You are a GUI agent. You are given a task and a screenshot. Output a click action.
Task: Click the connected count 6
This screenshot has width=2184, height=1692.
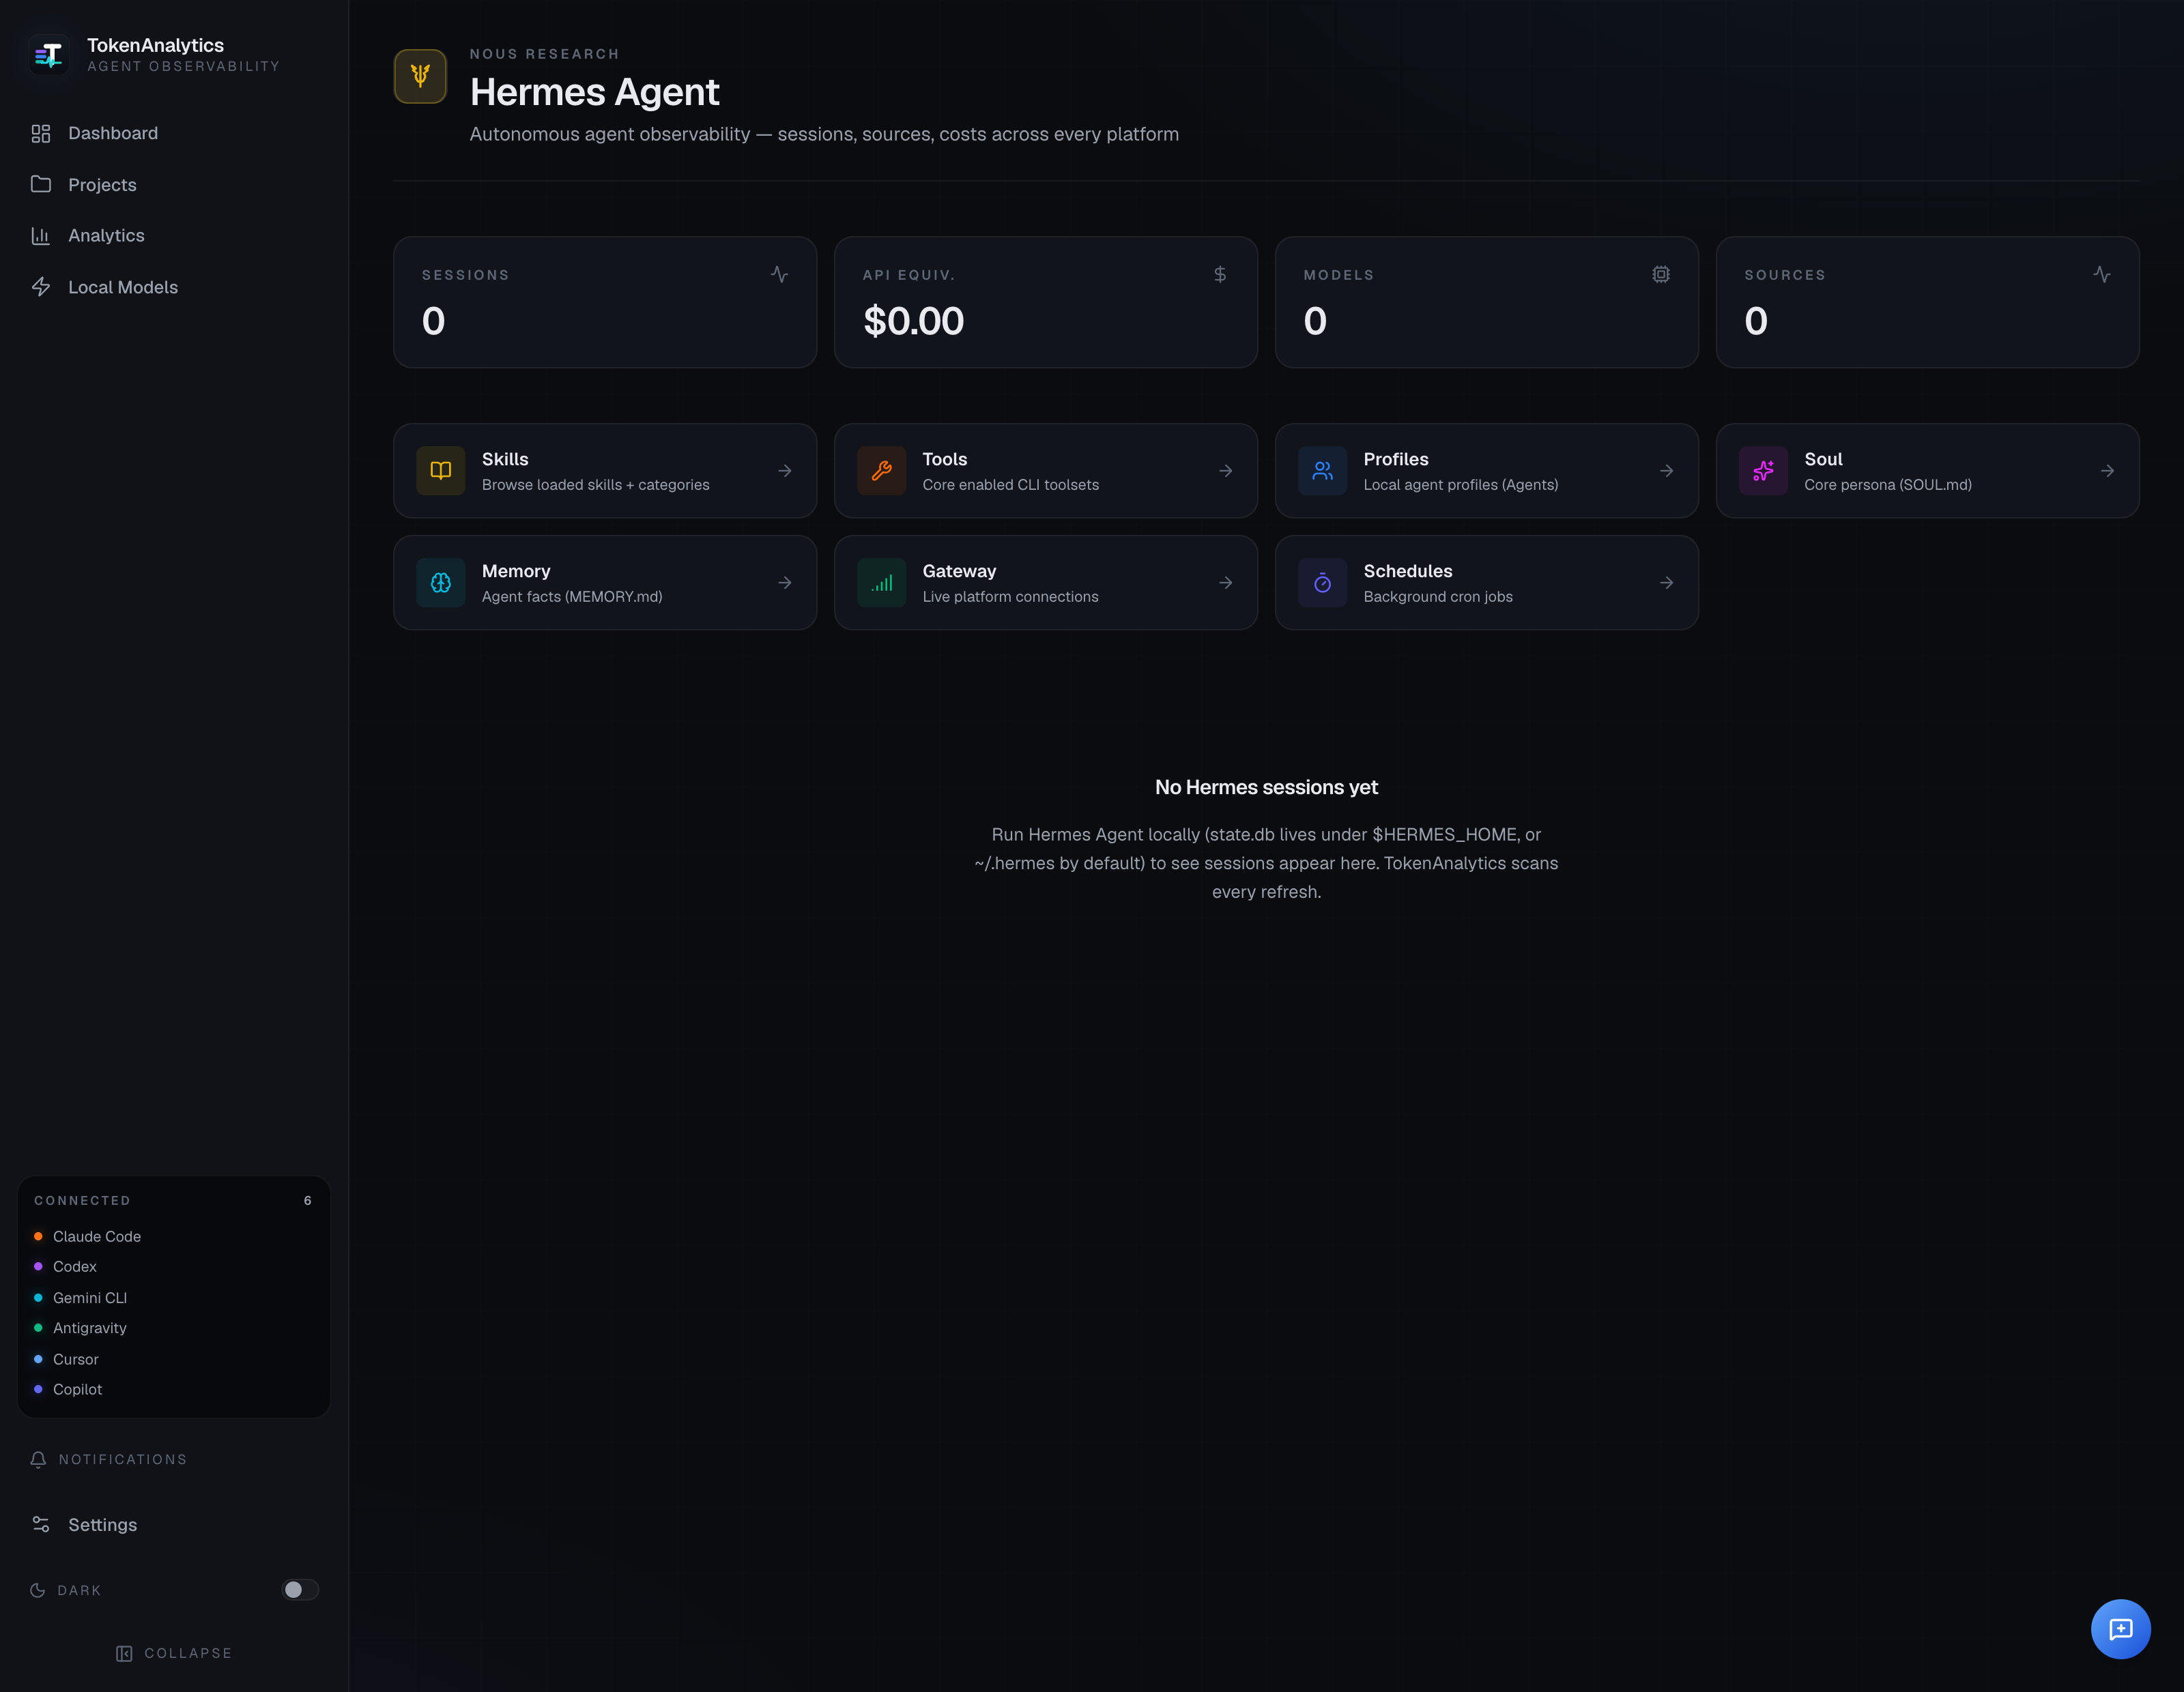point(308,1200)
